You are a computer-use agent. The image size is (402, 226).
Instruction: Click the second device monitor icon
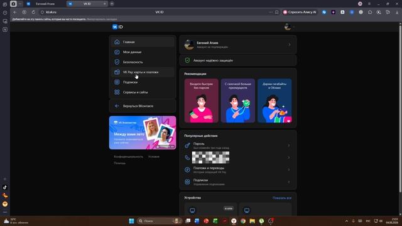[247, 211]
